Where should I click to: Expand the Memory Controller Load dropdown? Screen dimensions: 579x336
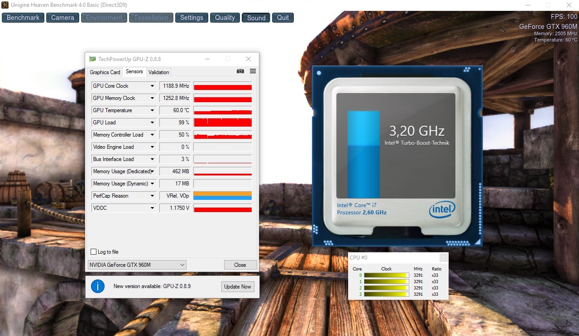point(152,135)
